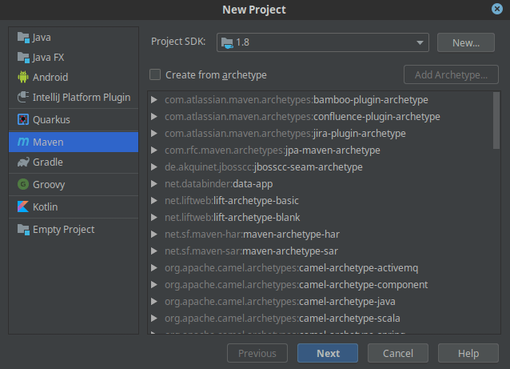The image size is (510, 369).
Task: Select net.sf.maven-sar:maven-archetype-sar text
Action: pyautogui.click(x=252, y=251)
